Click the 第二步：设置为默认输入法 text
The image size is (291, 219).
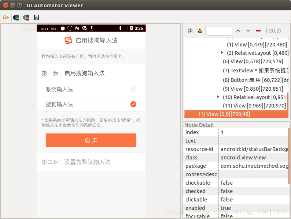tap(76, 162)
